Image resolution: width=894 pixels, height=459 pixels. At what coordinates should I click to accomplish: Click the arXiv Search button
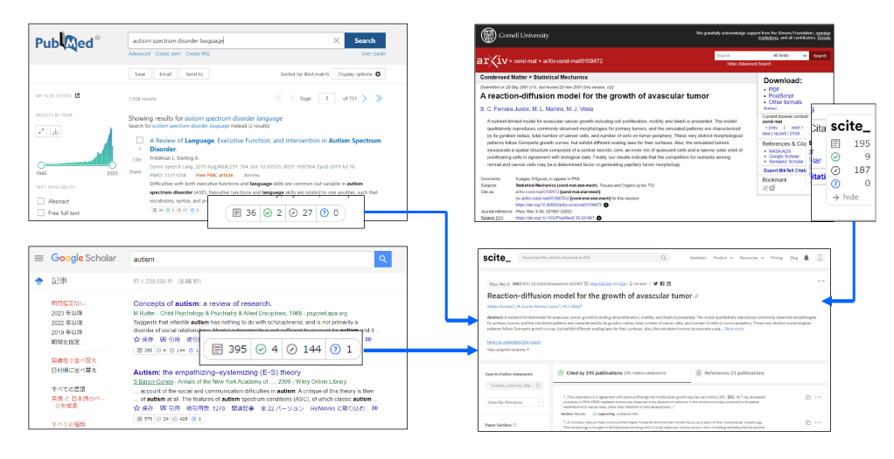(820, 55)
